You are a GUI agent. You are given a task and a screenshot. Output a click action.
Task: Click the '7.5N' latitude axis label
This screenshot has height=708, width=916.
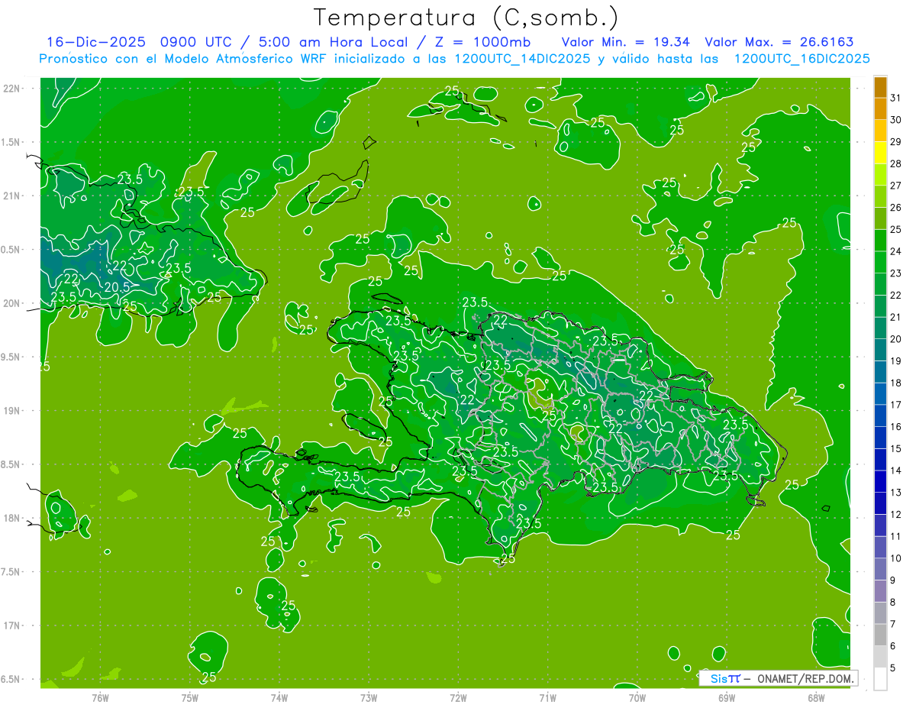(11, 572)
